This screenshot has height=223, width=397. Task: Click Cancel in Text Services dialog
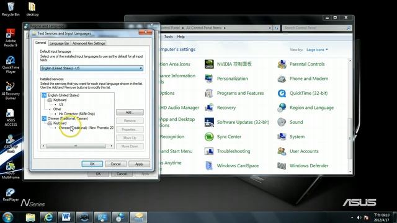[x=115, y=164]
